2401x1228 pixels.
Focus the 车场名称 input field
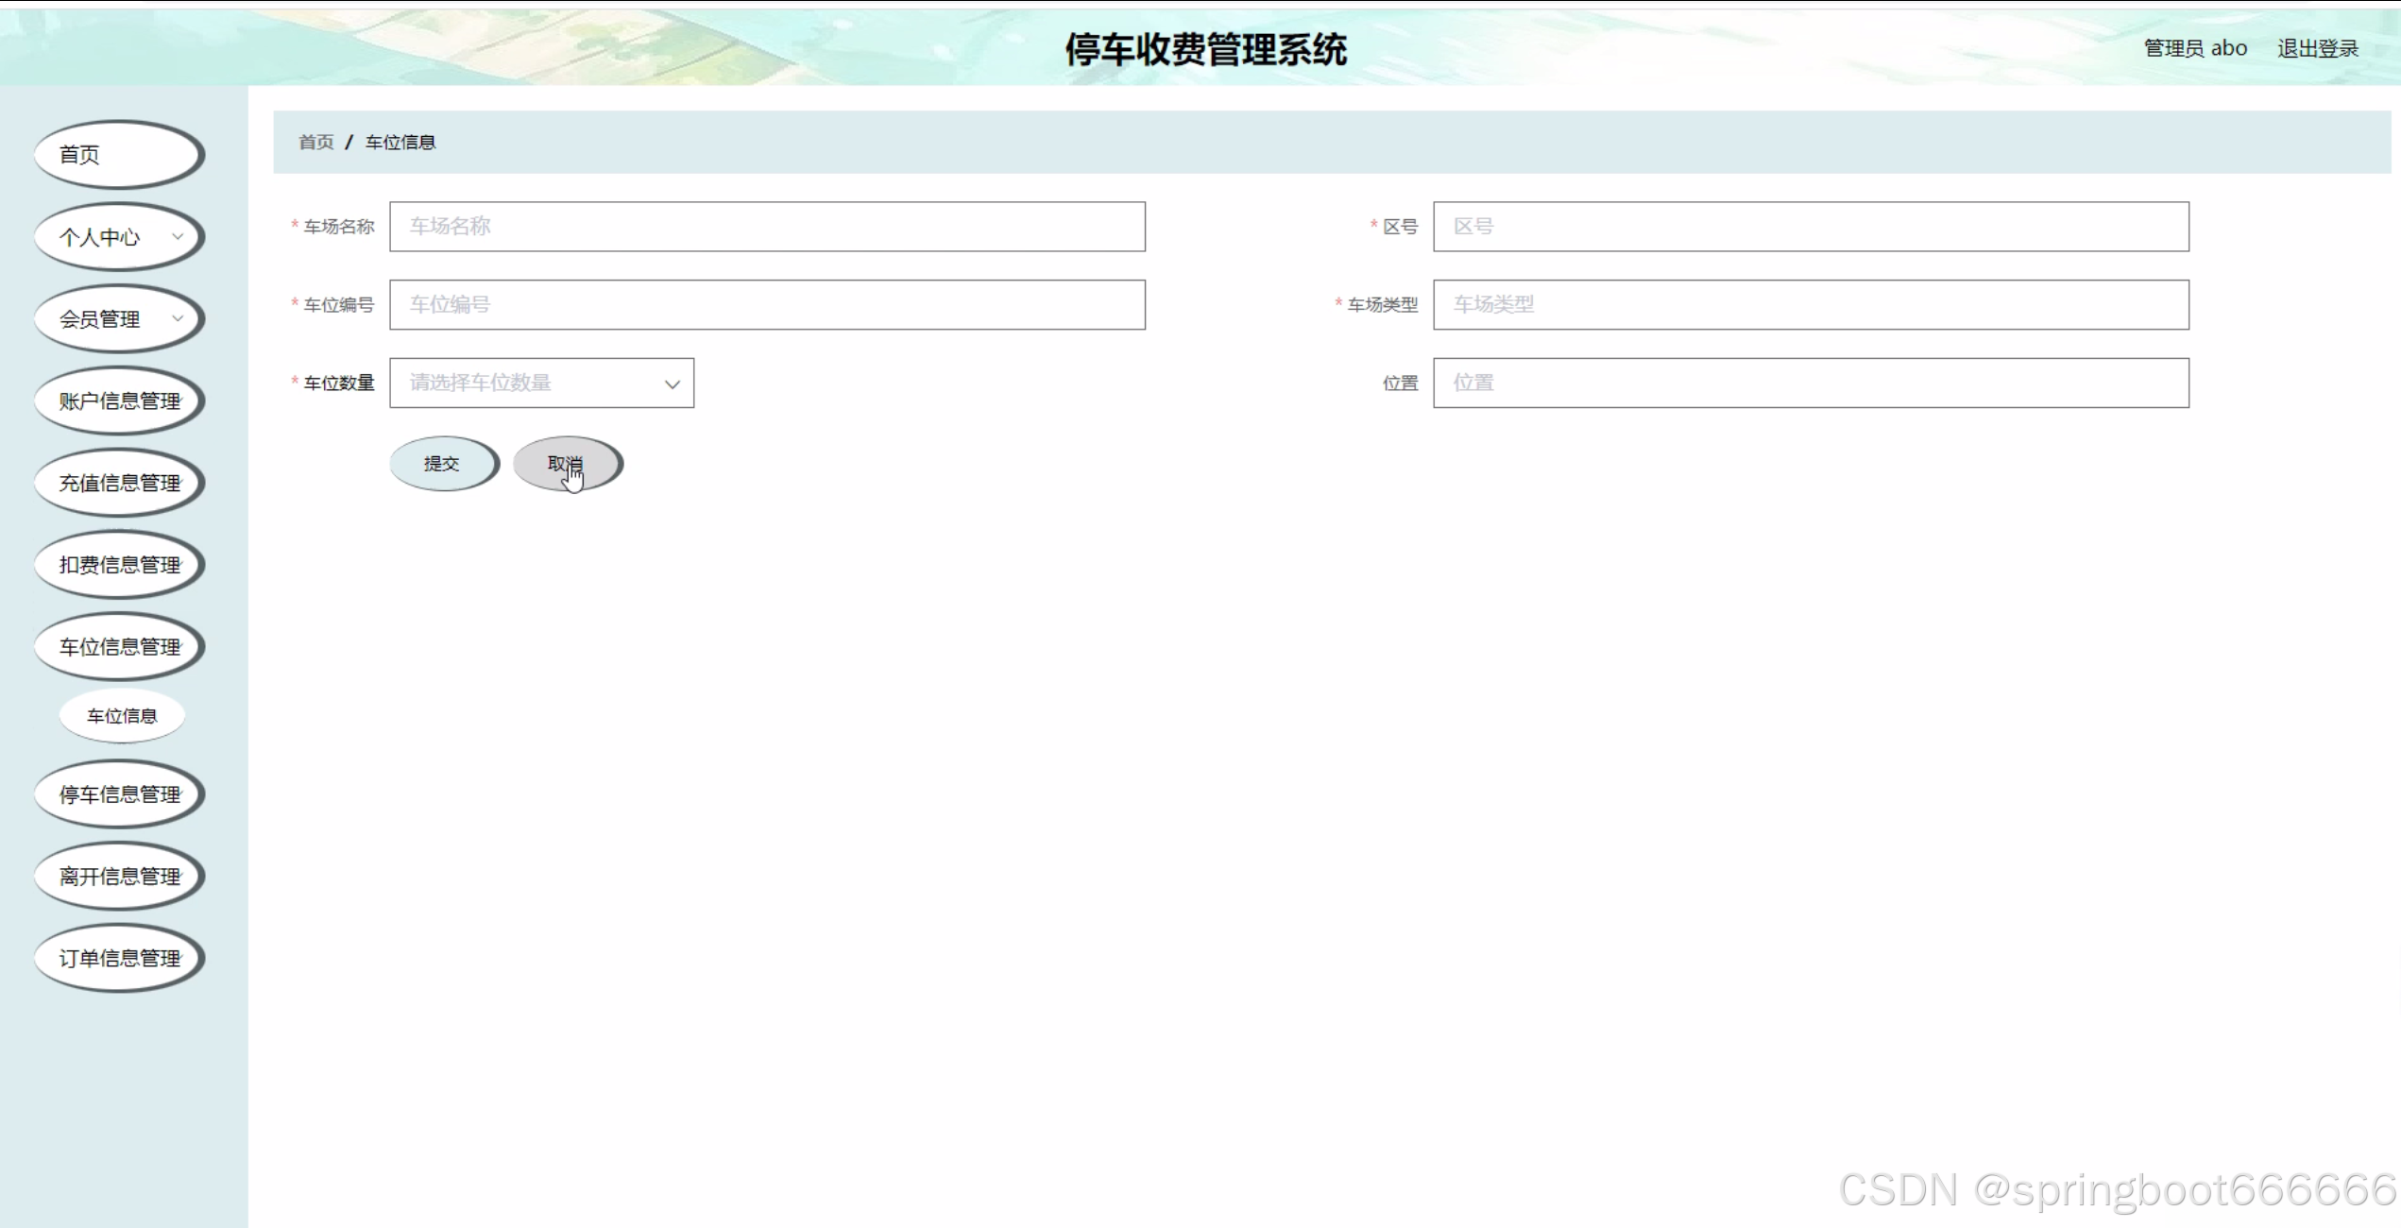tap(767, 227)
